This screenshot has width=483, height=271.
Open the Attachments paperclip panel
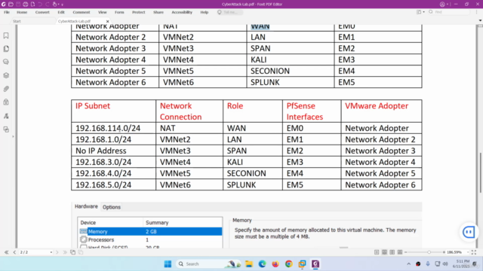point(6,89)
